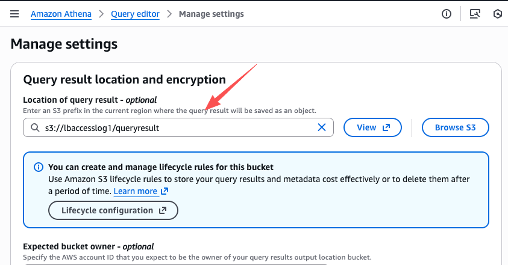Click the hexagon icon in top-right corner

click(498, 14)
